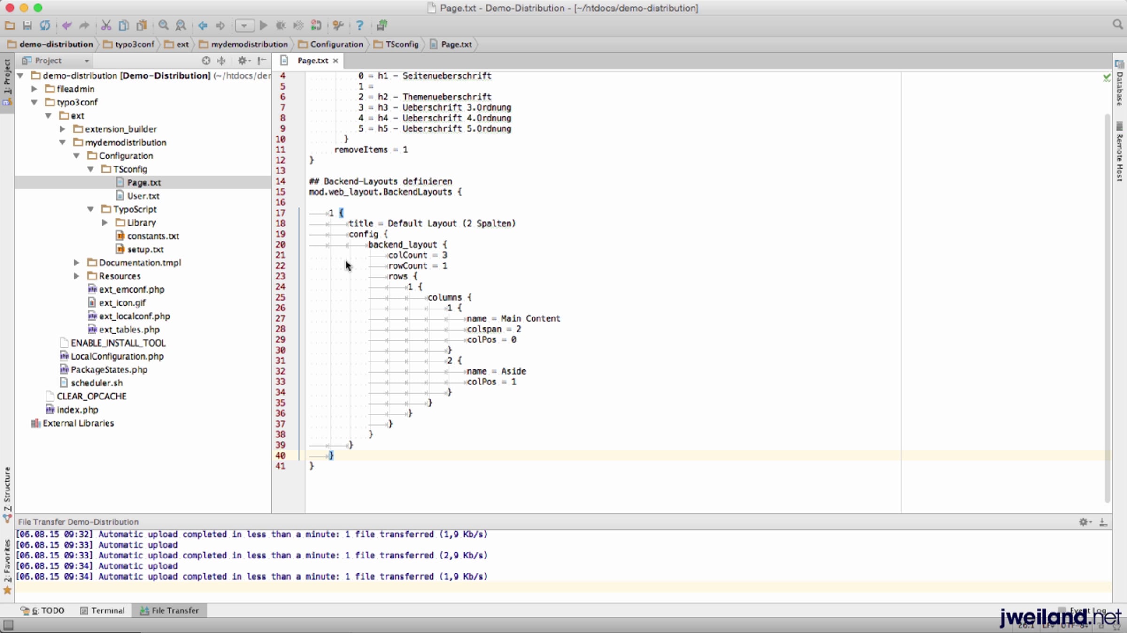Open Help with question mark icon
The image size is (1127, 633).
[x=360, y=25]
